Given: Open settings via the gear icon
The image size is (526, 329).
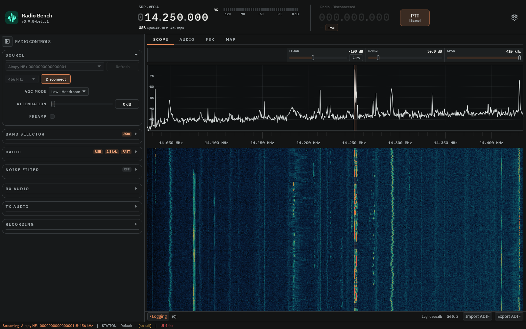Looking at the screenshot, I should click(x=514, y=17).
